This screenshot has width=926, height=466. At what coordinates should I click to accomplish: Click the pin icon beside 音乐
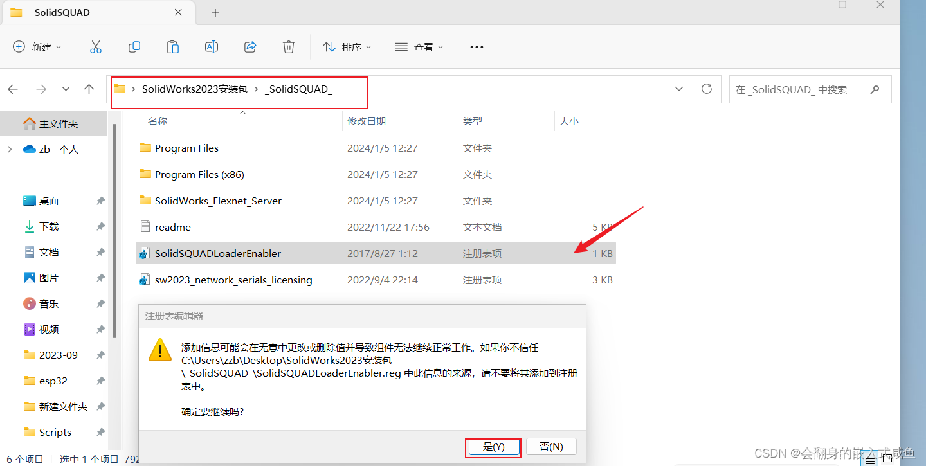pos(100,303)
